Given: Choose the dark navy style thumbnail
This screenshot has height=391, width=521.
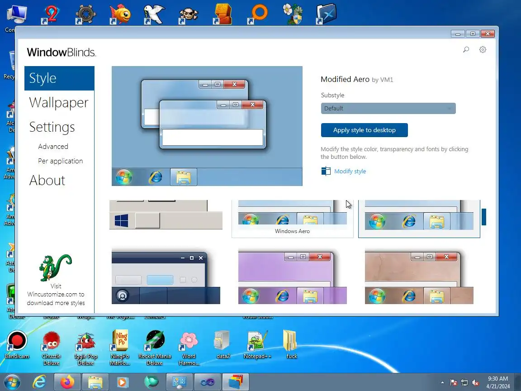Looking at the screenshot, I should click(x=166, y=277).
